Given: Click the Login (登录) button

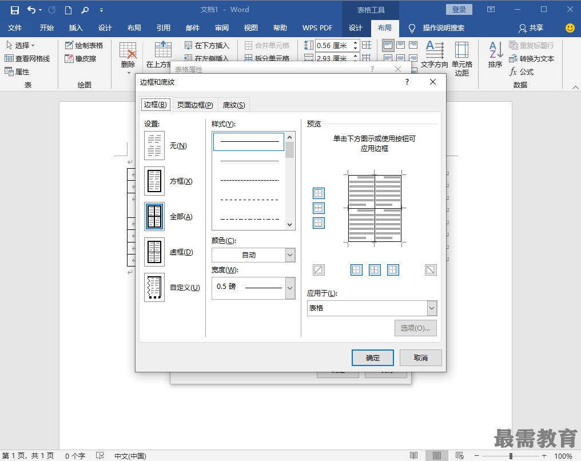Looking at the screenshot, I should coord(459,10).
